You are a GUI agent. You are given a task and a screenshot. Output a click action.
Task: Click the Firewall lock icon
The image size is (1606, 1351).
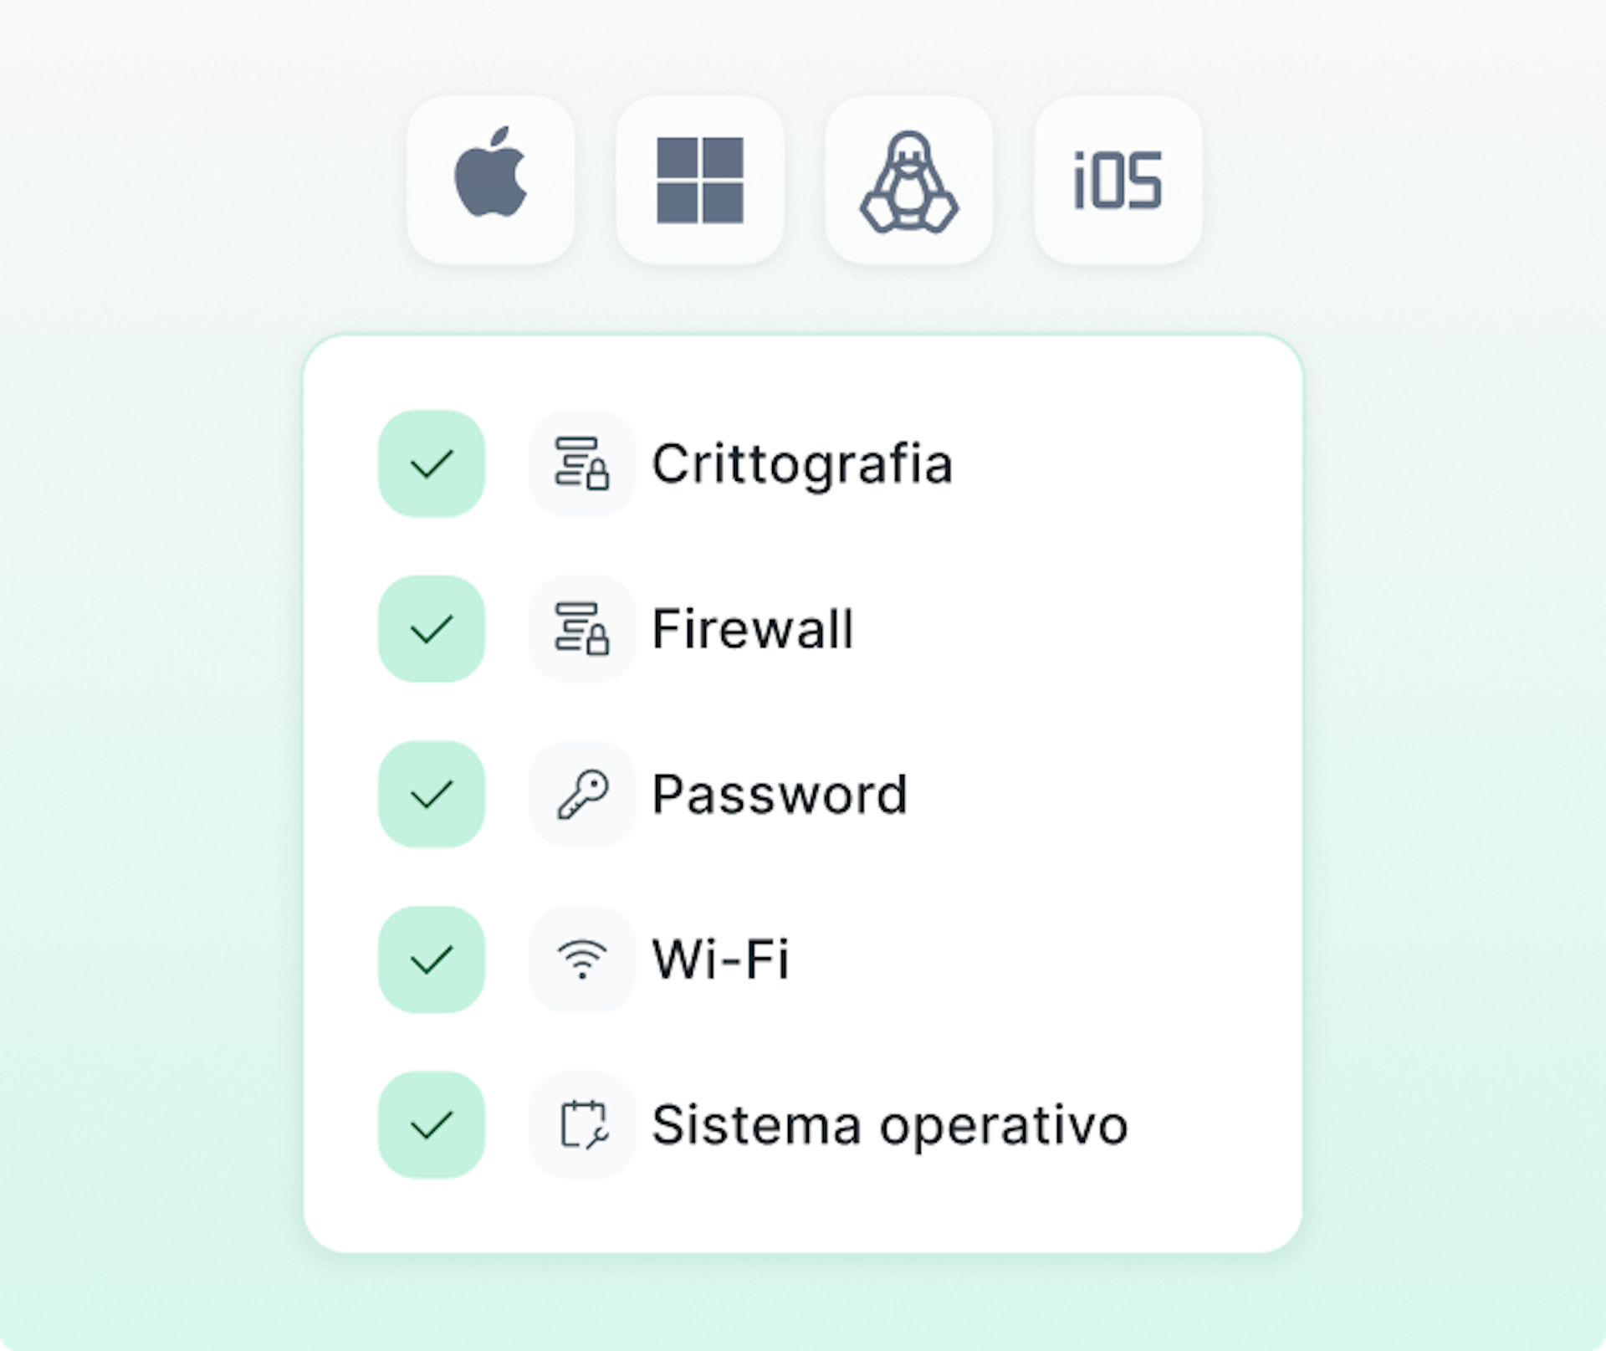[582, 629]
